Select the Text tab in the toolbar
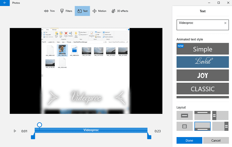Viewport: 232px width, 147px height. click(x=82, y=11)
